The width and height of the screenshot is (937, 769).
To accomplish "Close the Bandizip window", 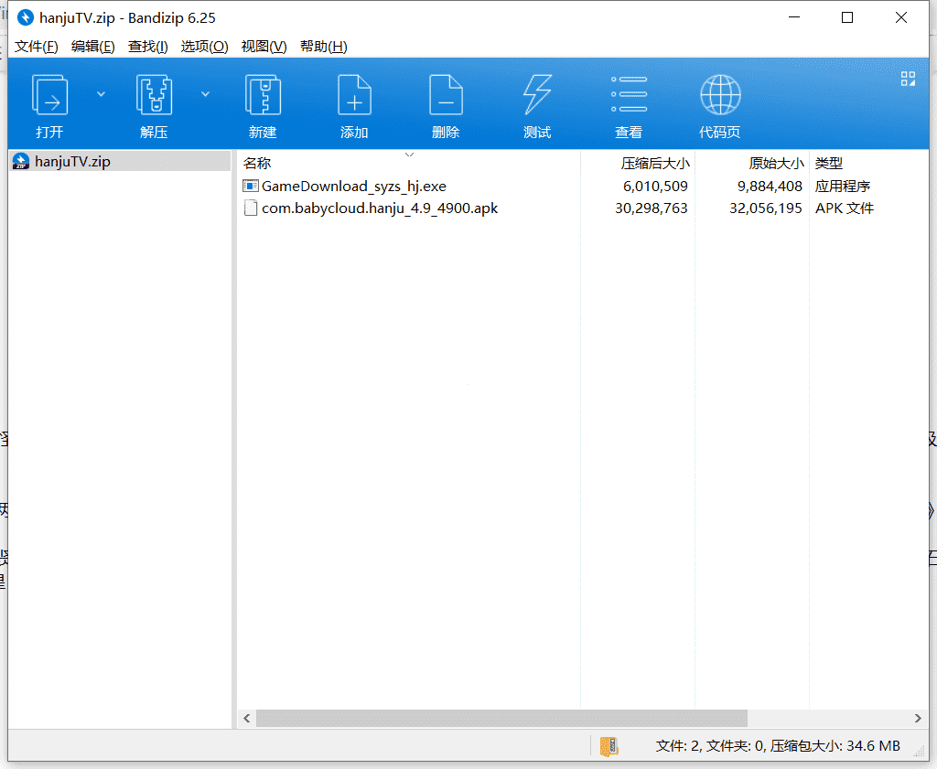I will point(901,18).
